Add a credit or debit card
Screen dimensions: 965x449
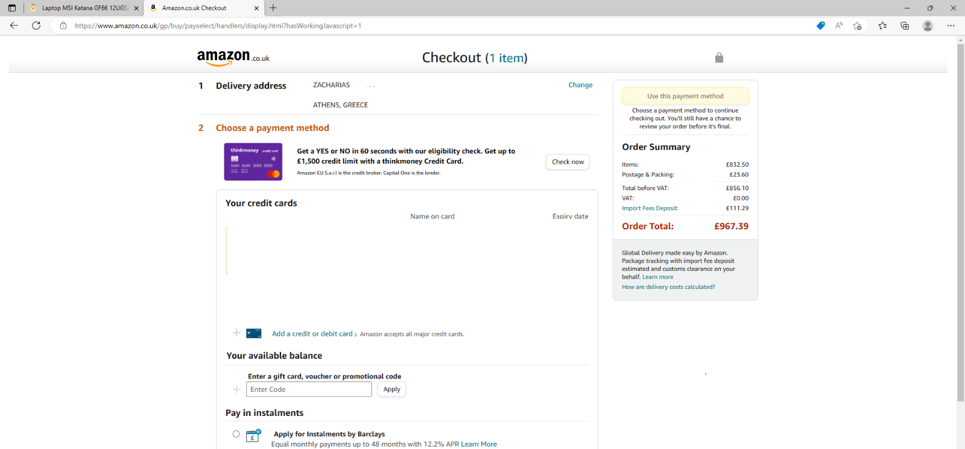click(312, 333)
